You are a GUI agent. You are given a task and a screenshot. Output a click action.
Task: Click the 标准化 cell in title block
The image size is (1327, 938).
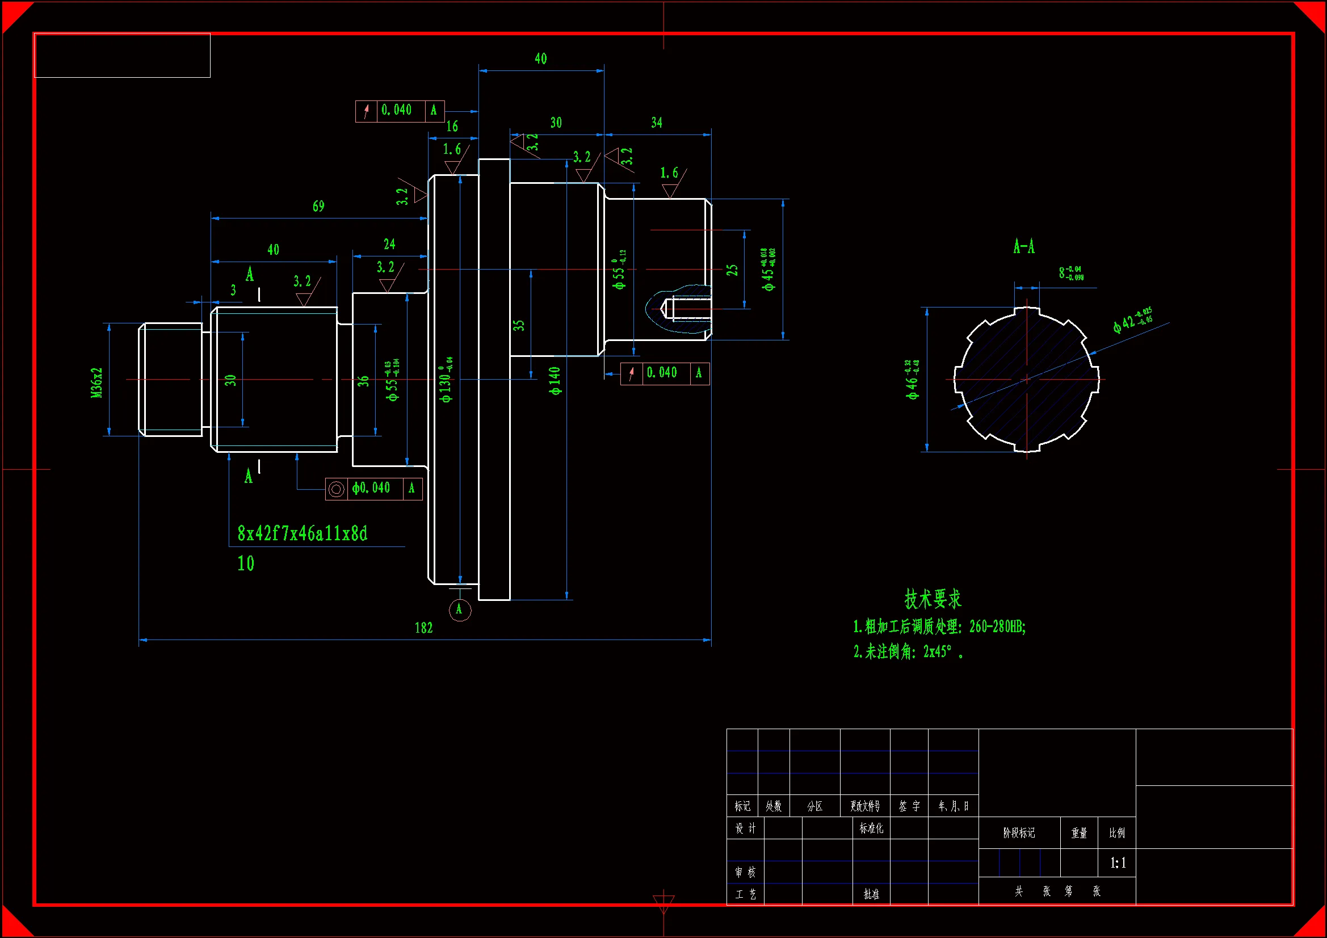871,828
